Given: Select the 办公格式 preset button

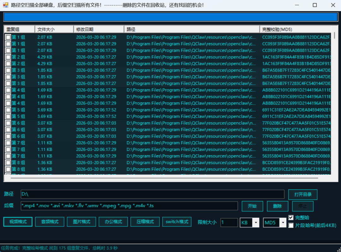Looking at the screenshot, I should (113, 222).
